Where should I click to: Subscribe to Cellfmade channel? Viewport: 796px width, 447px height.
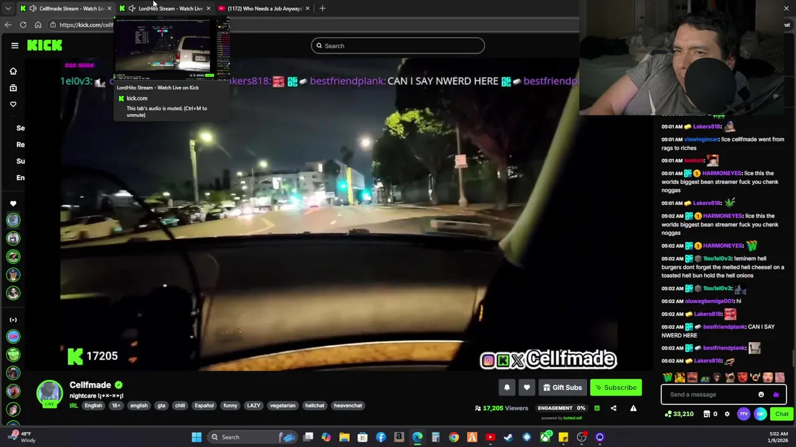coord(616,387)
